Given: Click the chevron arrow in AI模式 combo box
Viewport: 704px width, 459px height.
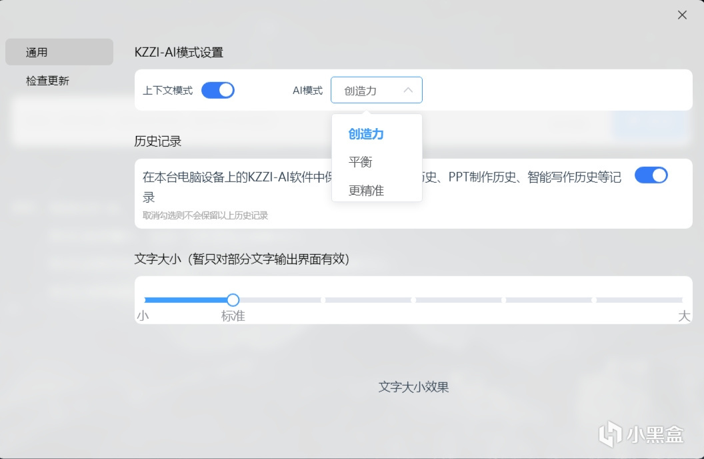Looking at the screenshot, I should pyautogui.click(x=408, y=90).
